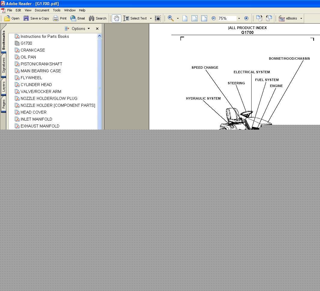Open the Document menu

click(x=42, y=10)
